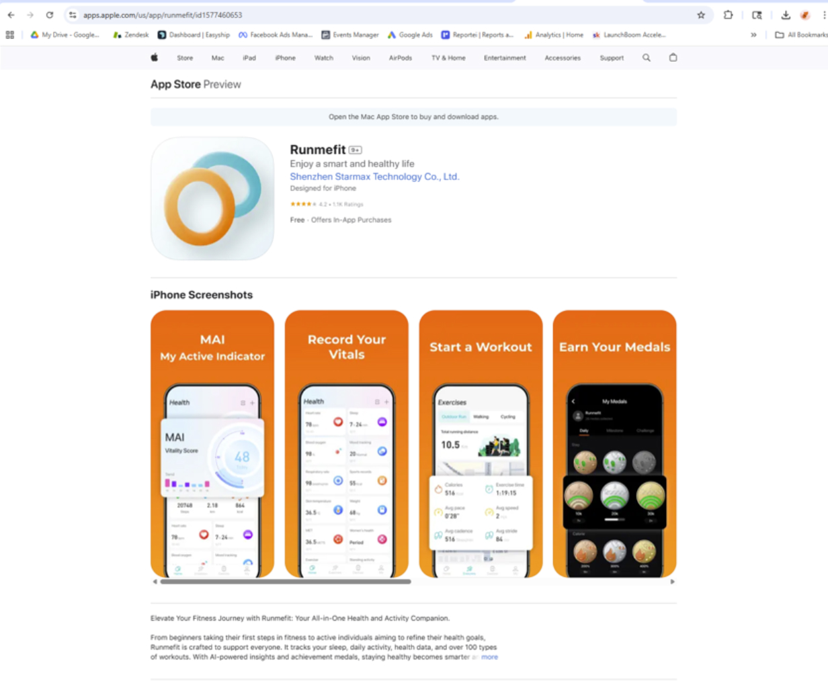Open the browser extensions puzzle icon
The width and height of the screenshot is (828, 685).
tap(728, 15)
